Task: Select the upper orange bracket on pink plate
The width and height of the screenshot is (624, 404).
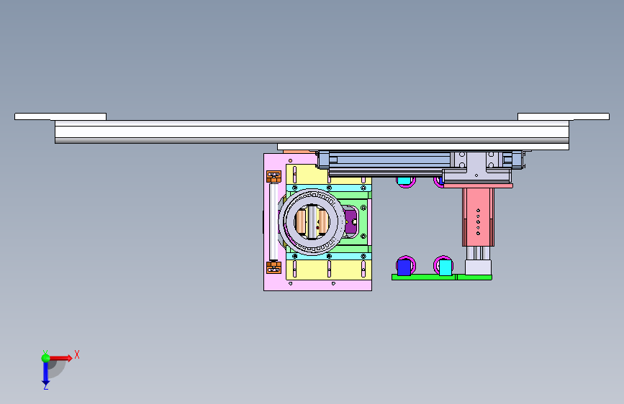Action: [x=273, y=177]
